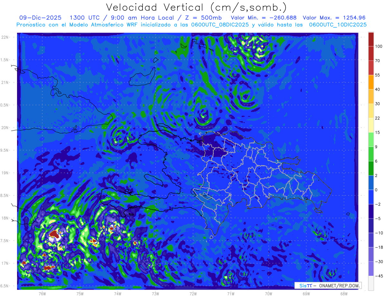Click the 'Valor Max. = 1254.96' value
Viewport: 386px width, 298px height.
(x=334, y=18)
